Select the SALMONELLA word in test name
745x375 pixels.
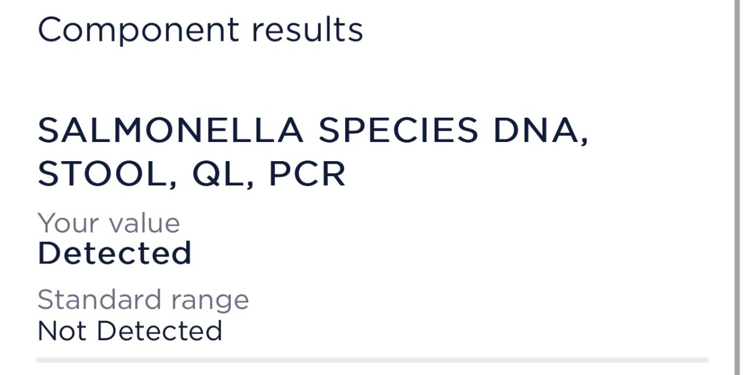pos(171,130)
